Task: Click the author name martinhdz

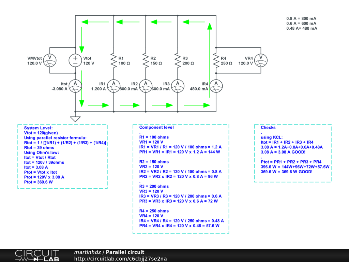Action: [88, 252]
